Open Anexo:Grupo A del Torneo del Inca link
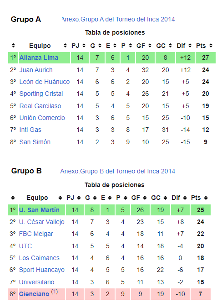222x303 pixels. 119,19
